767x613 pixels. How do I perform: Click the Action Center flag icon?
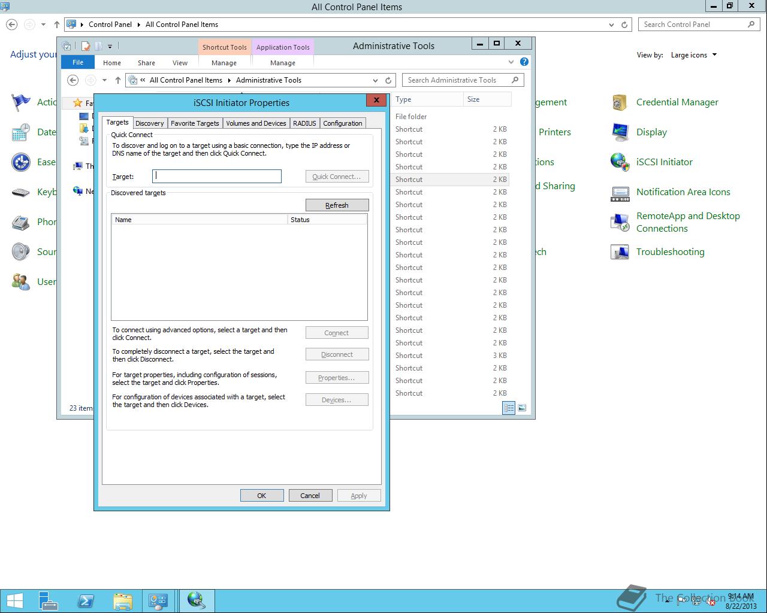21,102
